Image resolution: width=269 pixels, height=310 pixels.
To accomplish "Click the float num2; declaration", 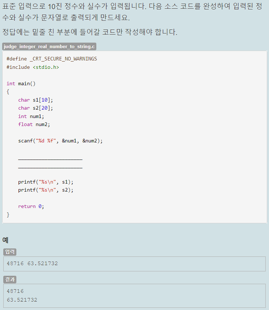I will tap(34, 125).
